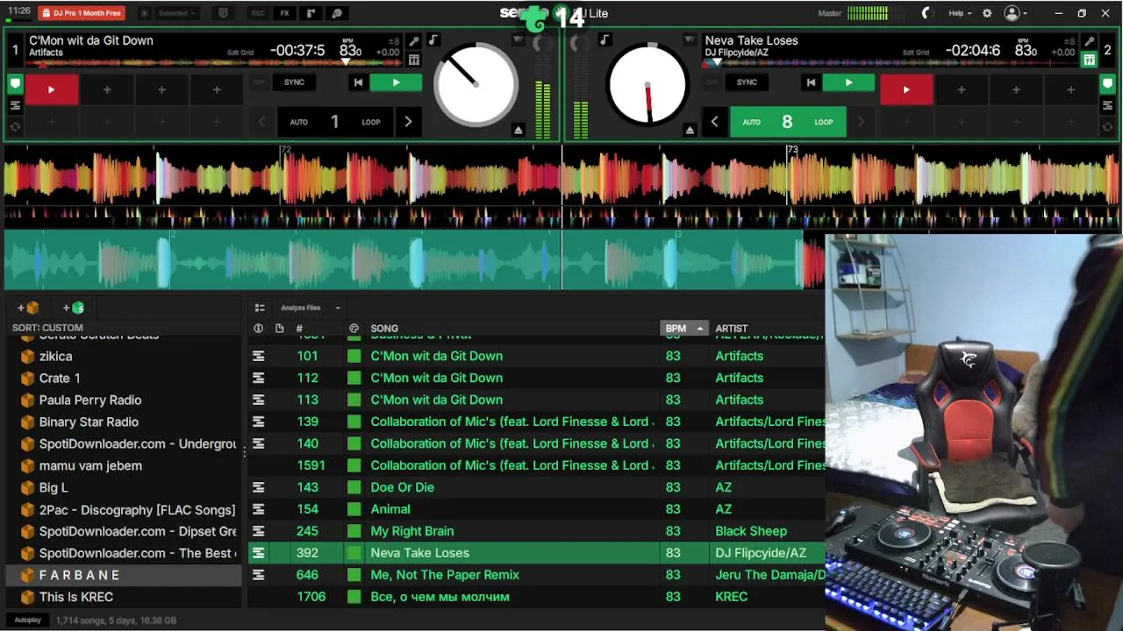
Task: Select Deck 1 cue points tab
Action: point(15,84)
